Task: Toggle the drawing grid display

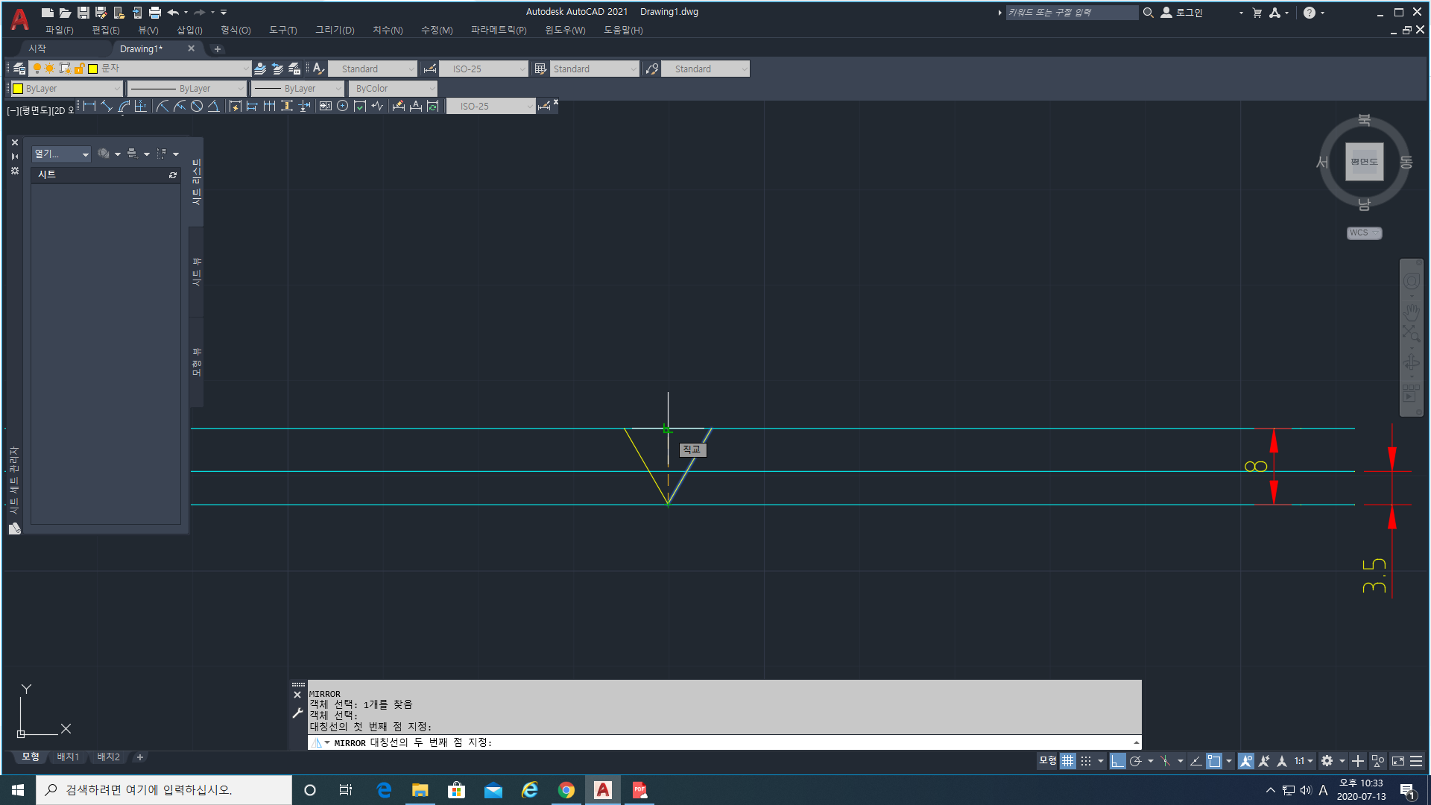Action: (x=1068, y=761)
